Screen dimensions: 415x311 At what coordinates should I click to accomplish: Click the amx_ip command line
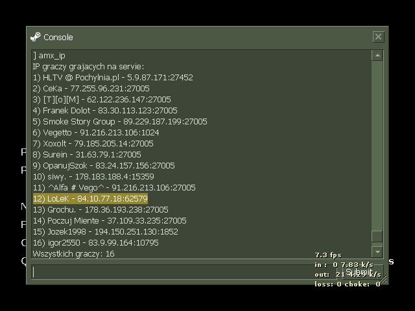click(x=49, y=56)
